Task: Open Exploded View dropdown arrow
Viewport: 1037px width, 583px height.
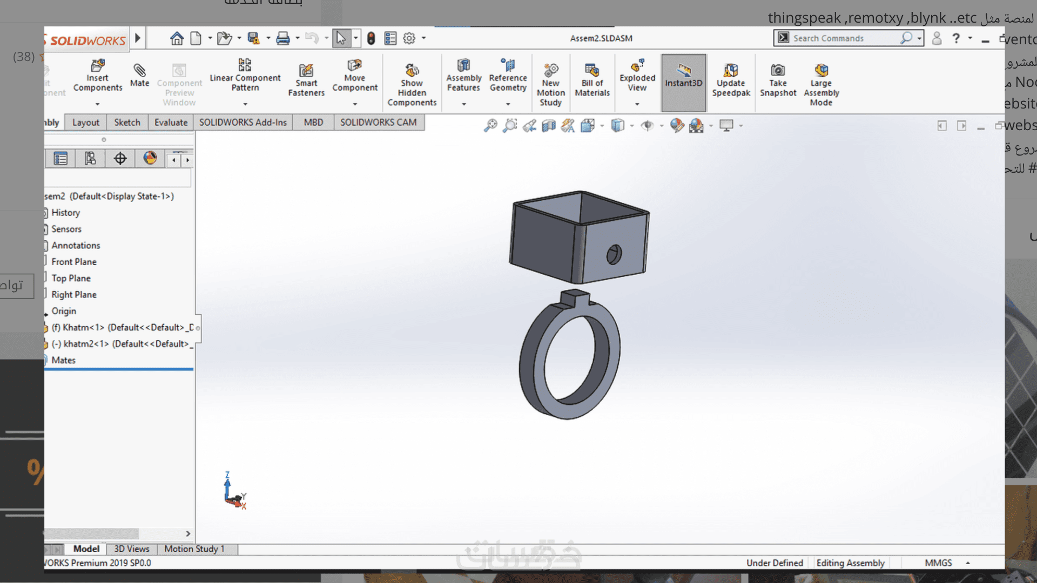Action: [637, 104]
